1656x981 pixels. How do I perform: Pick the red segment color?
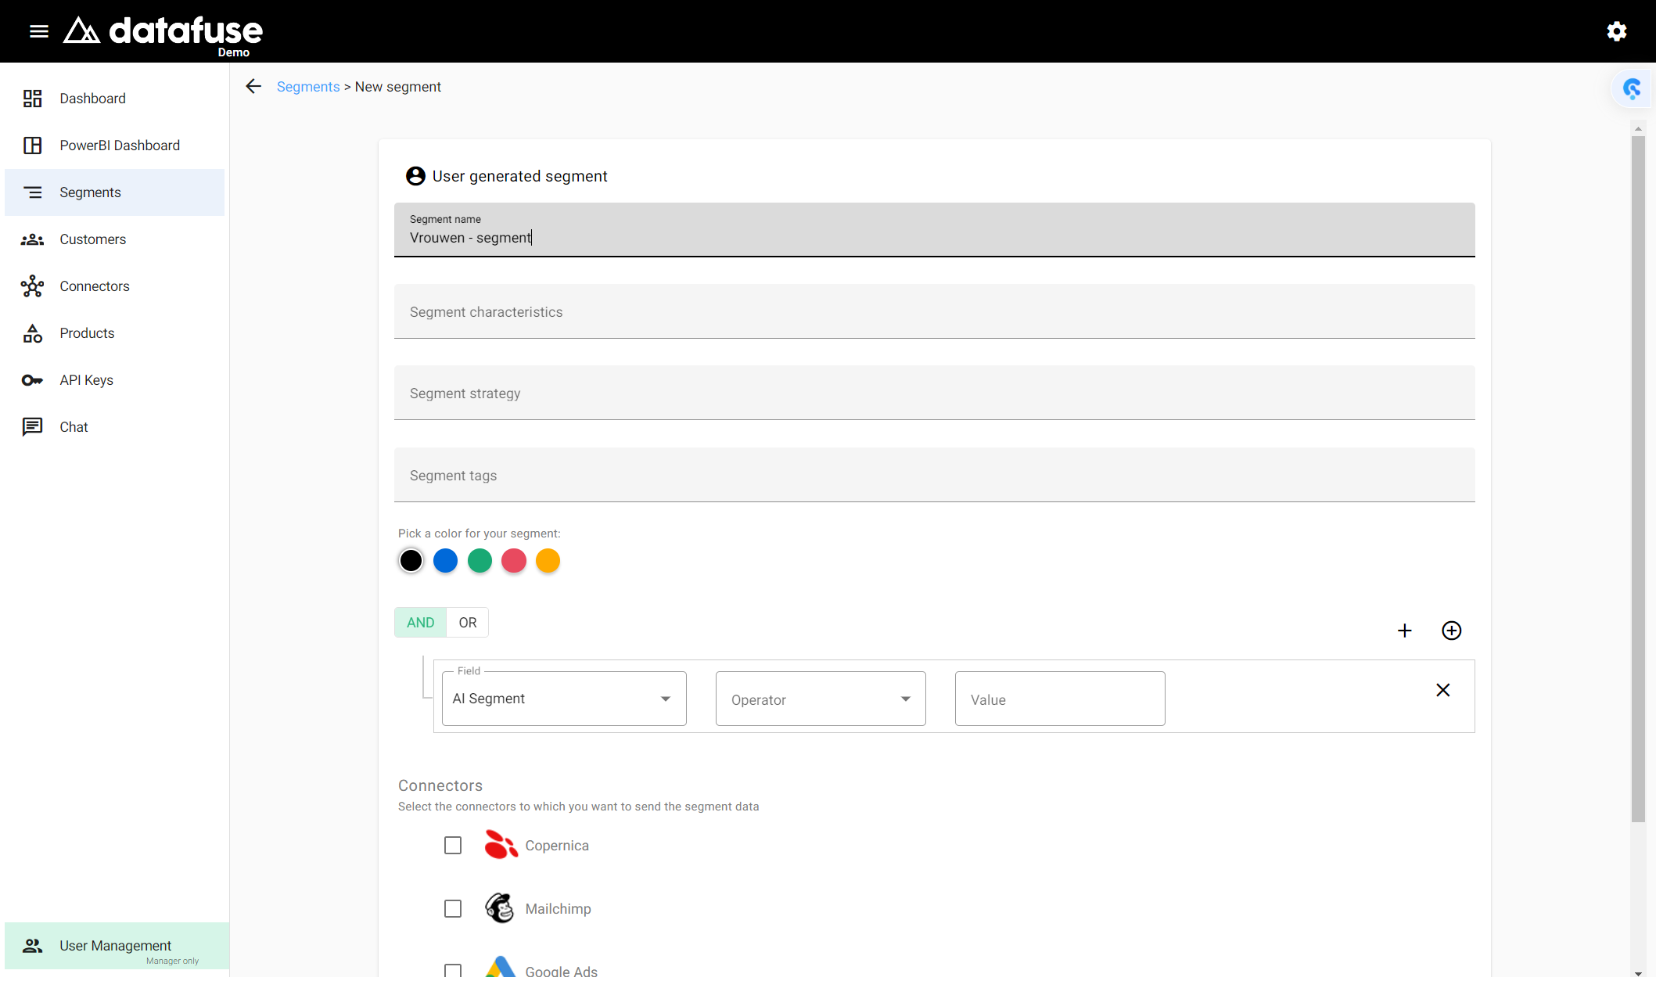point(514,561)
